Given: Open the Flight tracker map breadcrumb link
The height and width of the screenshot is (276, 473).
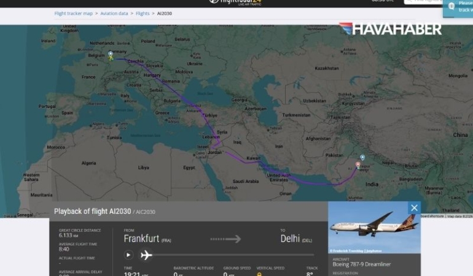Looking at the screenshot, I should (73, 13).
